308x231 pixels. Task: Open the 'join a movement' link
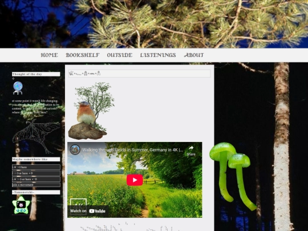[x=36, y=185]
